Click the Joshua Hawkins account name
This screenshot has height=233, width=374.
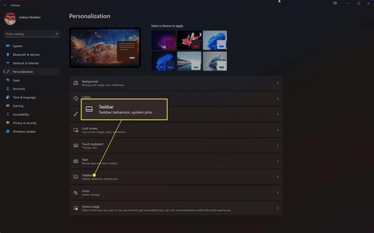coord(30,17)
